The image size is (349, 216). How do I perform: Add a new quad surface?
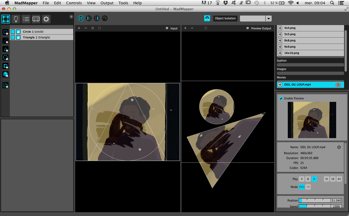(x=5, y=32)
